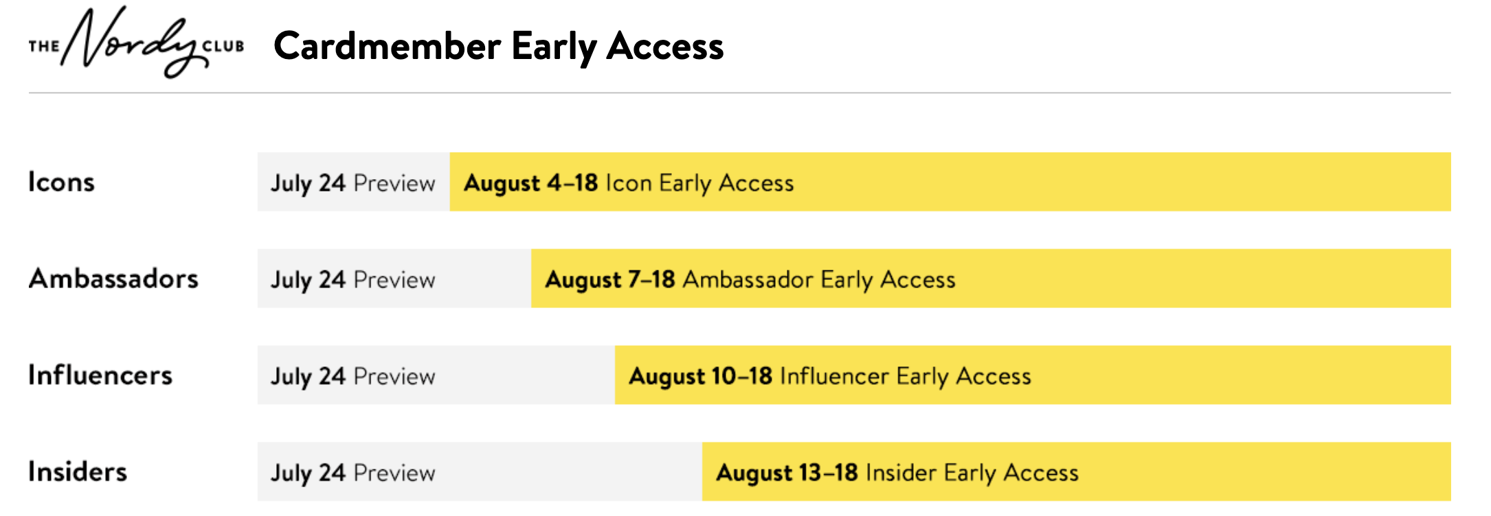Select July 24 Preview in Icons row

pos(353,182)
